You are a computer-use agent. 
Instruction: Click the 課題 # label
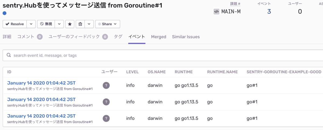click(x=235, y=4)
